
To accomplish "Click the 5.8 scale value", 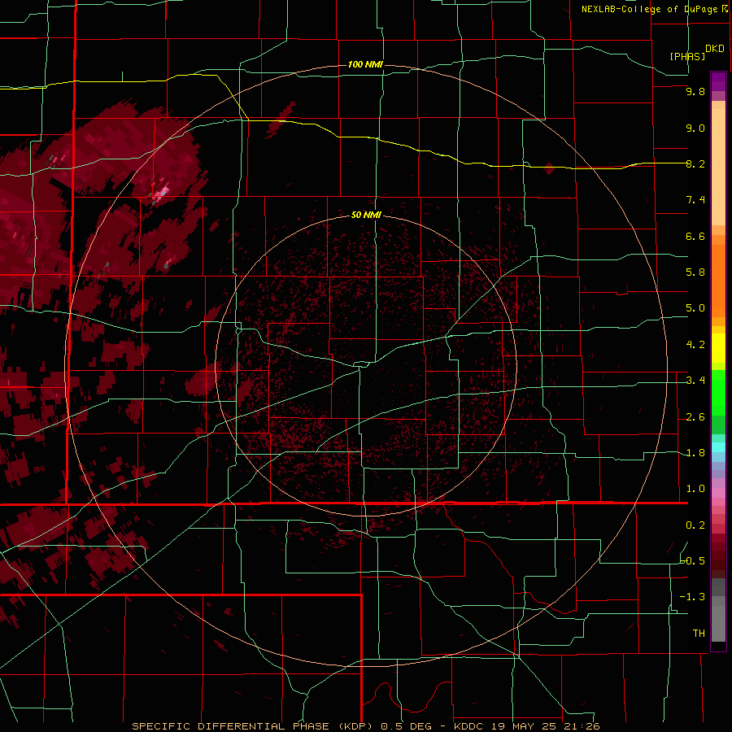I will [x=695, y=272].
